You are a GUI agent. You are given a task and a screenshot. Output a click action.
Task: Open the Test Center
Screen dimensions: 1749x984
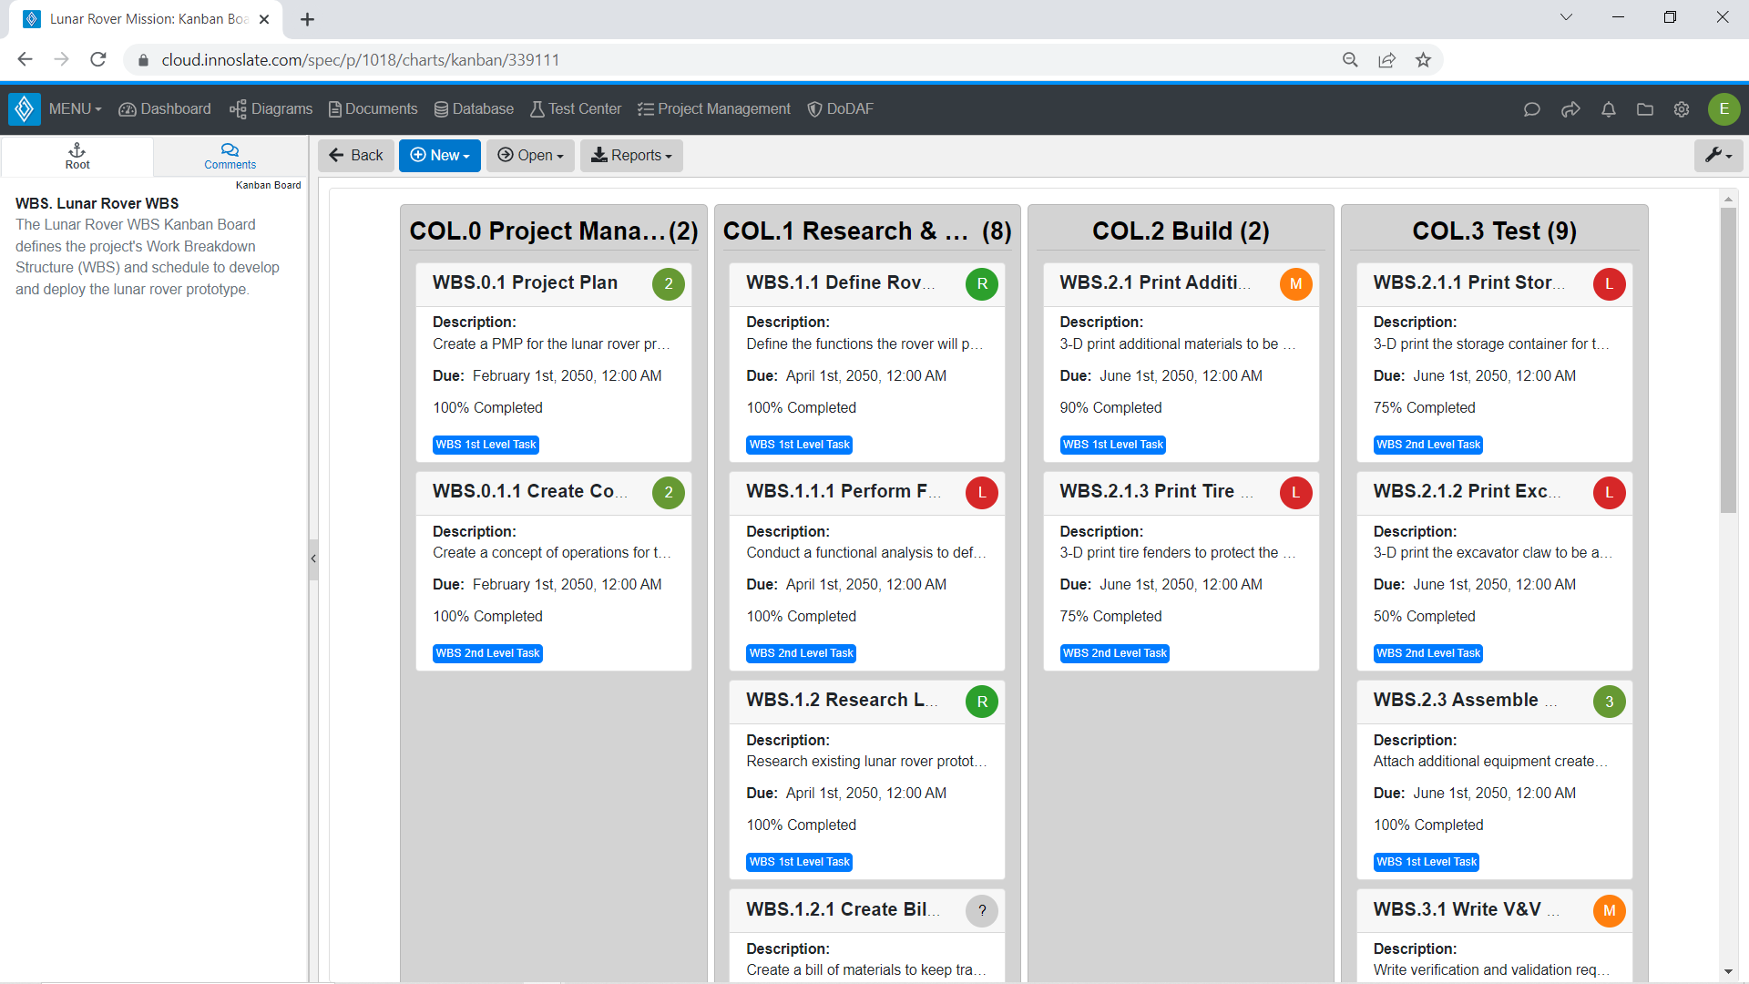pyautogui.click(x=575, y=108)
